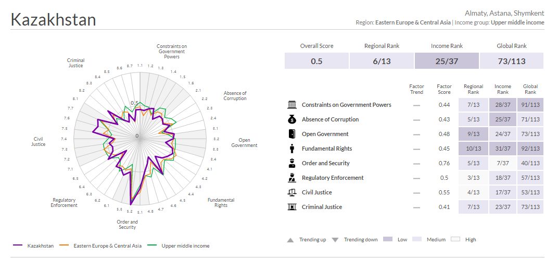Click the global rank 91/113 cell
545x258 pixels.
[x=530, y=105]
